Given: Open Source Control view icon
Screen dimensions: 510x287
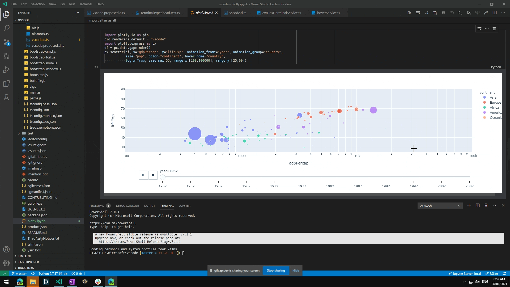Looking at the screenshot, I should [6, 42].
